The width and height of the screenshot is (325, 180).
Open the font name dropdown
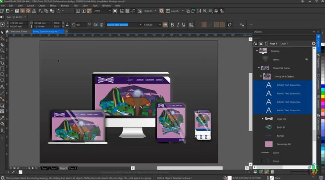click(140, 25)
